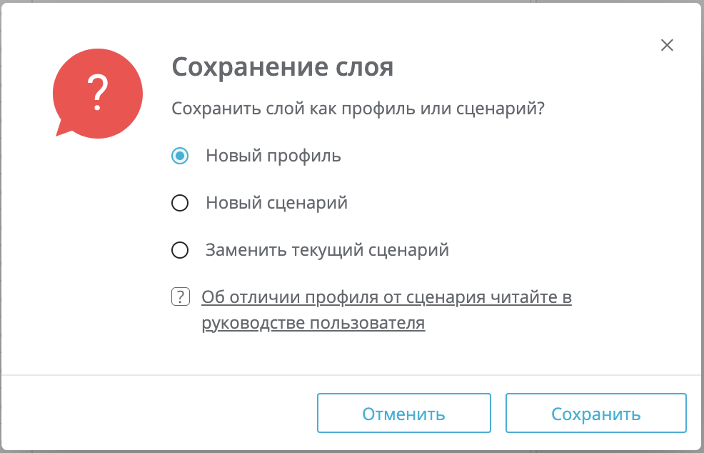The image size is (704, 453).
Task: Click the Новый профиль label text
Action: point(273,156)
